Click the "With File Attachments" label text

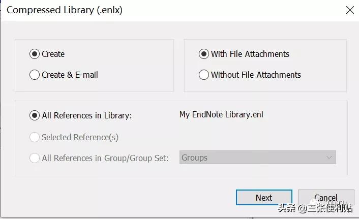coord(250,54)
